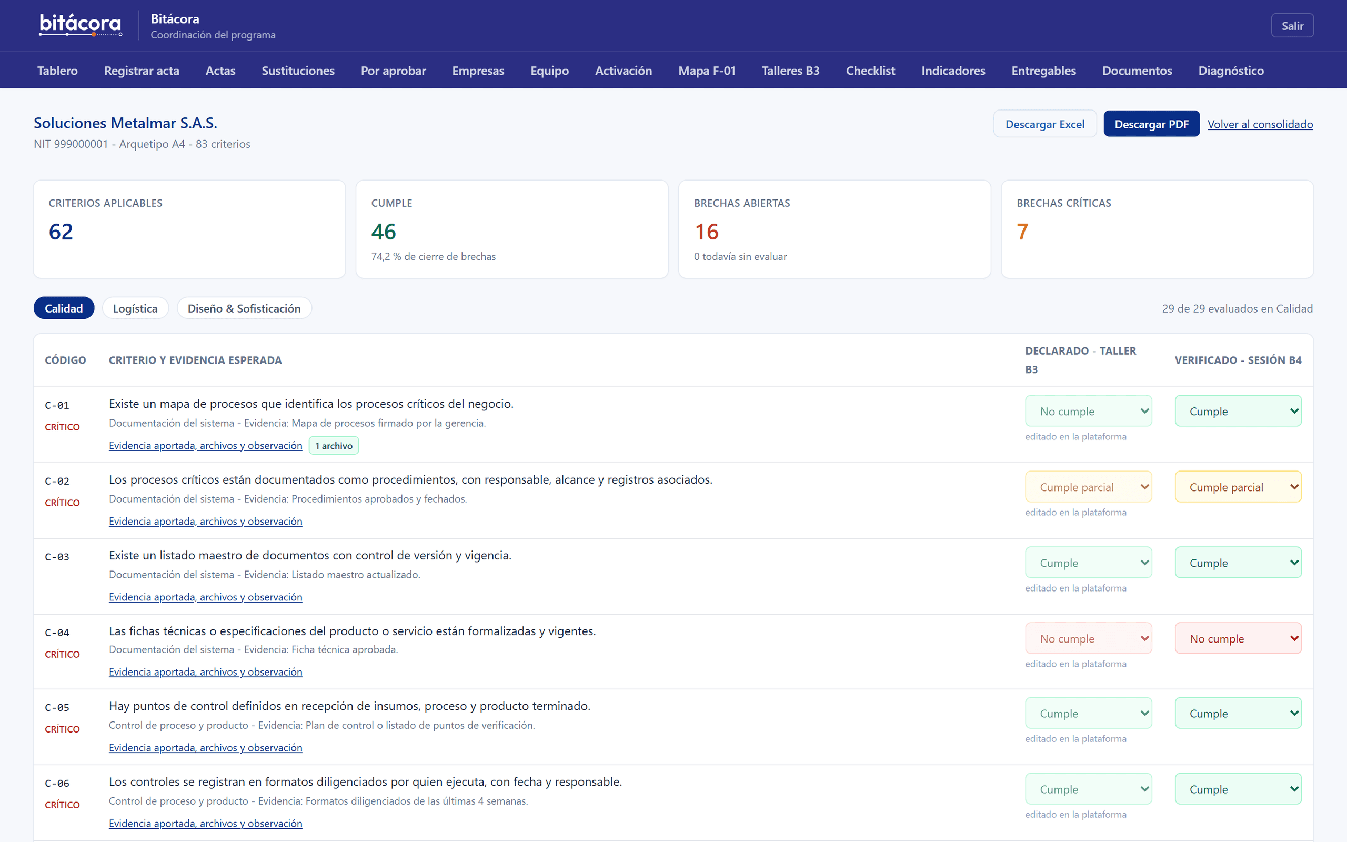Click Descargar PDF

(x=1151, y=124)
